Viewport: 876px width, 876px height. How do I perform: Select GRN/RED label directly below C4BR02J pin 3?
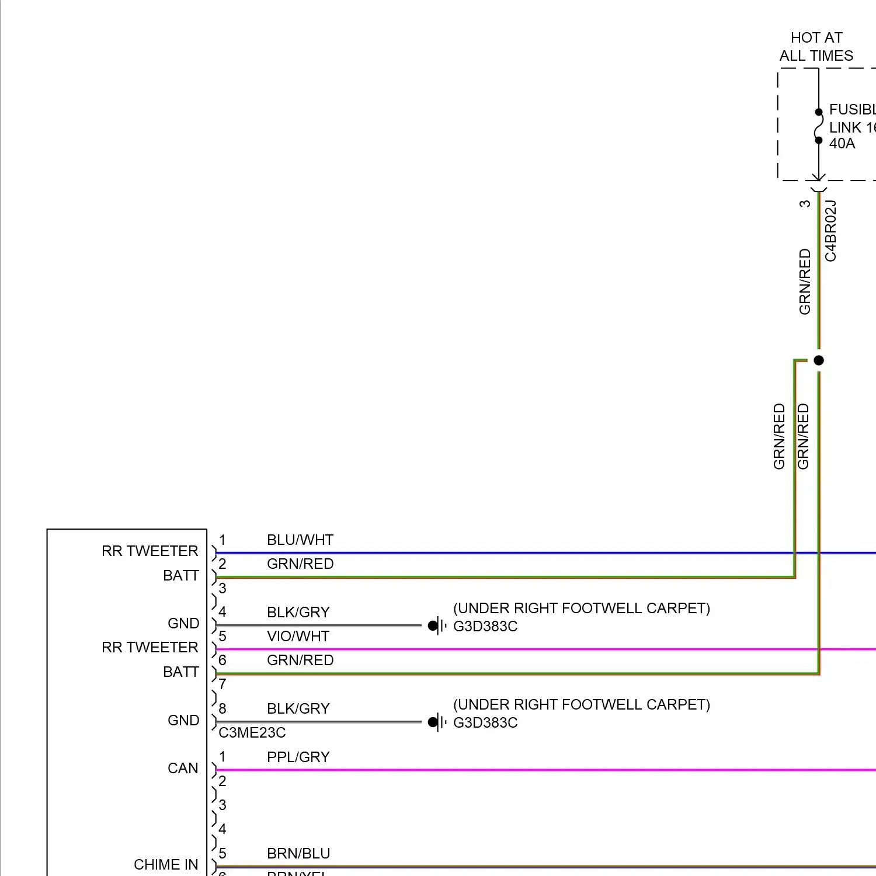coord(805,282)
